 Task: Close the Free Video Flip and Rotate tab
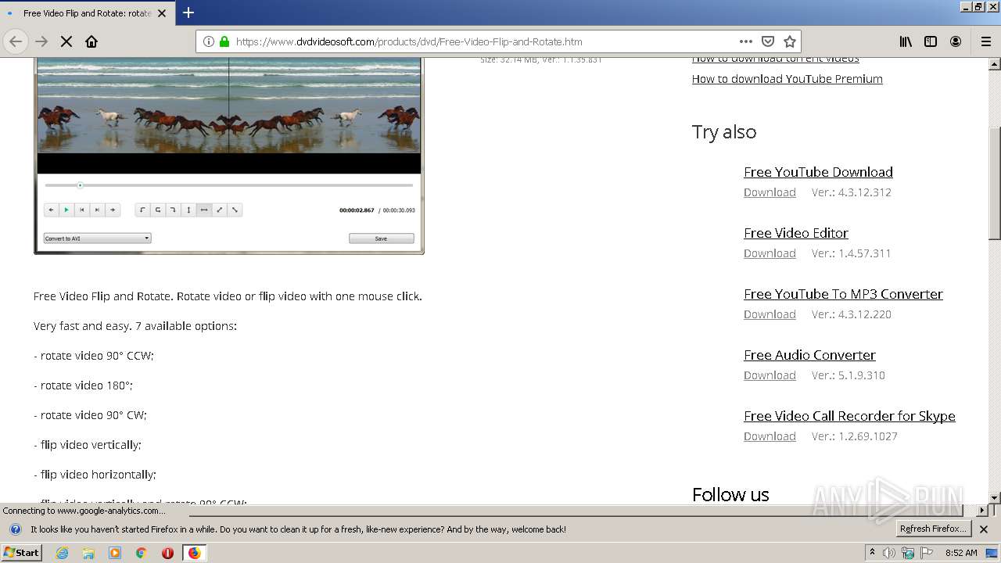(x=162, y=13)
